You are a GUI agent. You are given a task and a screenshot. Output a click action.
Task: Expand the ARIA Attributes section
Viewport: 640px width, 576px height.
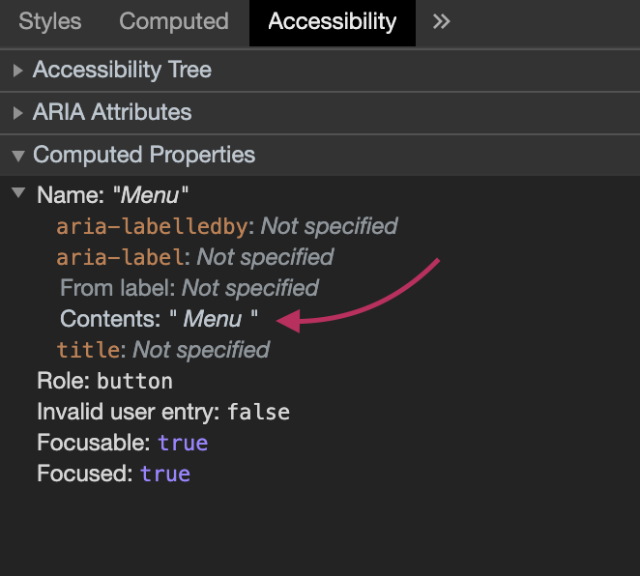pyautogui.click(x=17, y=112)
